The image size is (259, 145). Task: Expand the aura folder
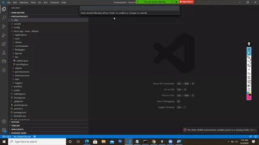49,39
